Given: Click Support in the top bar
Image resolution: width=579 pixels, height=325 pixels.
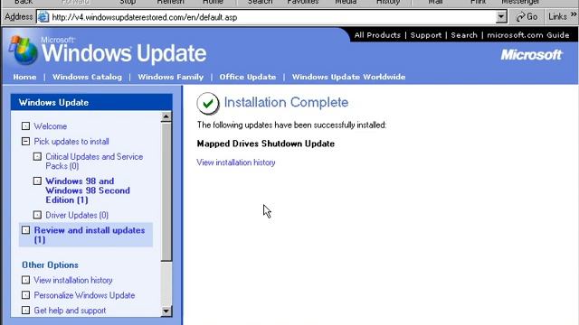Looking at the screenshot, I should point(426,35).
